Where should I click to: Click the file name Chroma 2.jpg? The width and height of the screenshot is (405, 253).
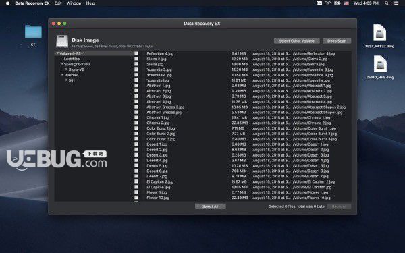click(158, 123)
